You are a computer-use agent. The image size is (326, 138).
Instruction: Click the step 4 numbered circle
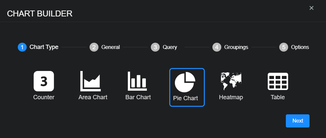point(217,47)
